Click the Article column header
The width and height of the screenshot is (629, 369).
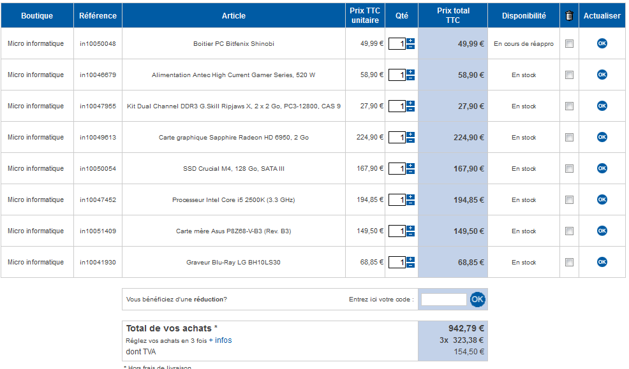pyautogui.click(x=233, y=16)
